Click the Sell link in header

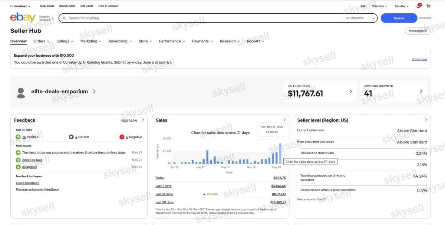pos(363,6)
